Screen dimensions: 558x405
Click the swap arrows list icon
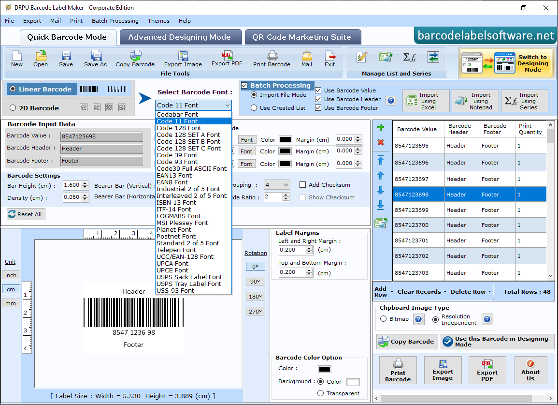(x=433, y=57)
